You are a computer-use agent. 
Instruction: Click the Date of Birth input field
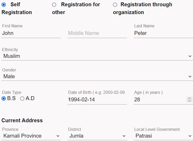pos(97,100)
